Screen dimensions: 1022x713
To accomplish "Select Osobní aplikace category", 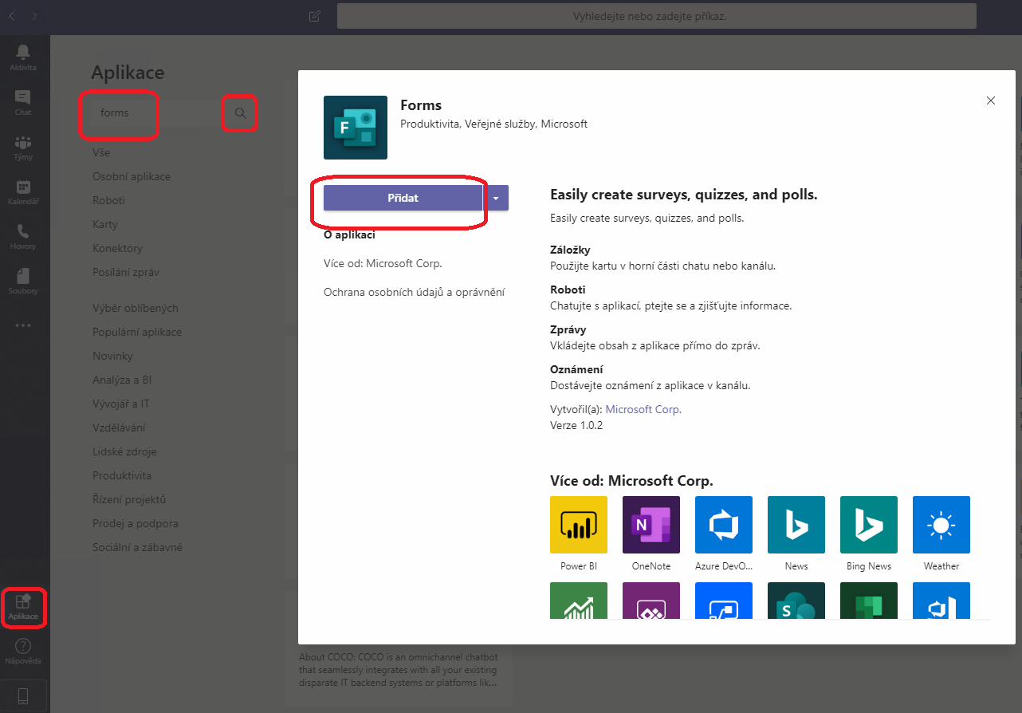I will (x=132, y=176).
